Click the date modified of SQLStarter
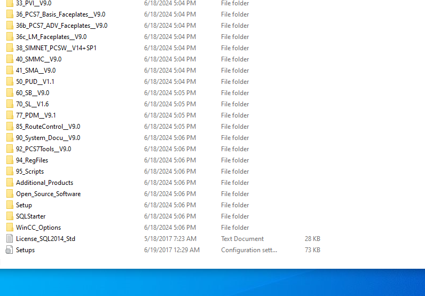The image size is (425, 296). coord(170,216)
